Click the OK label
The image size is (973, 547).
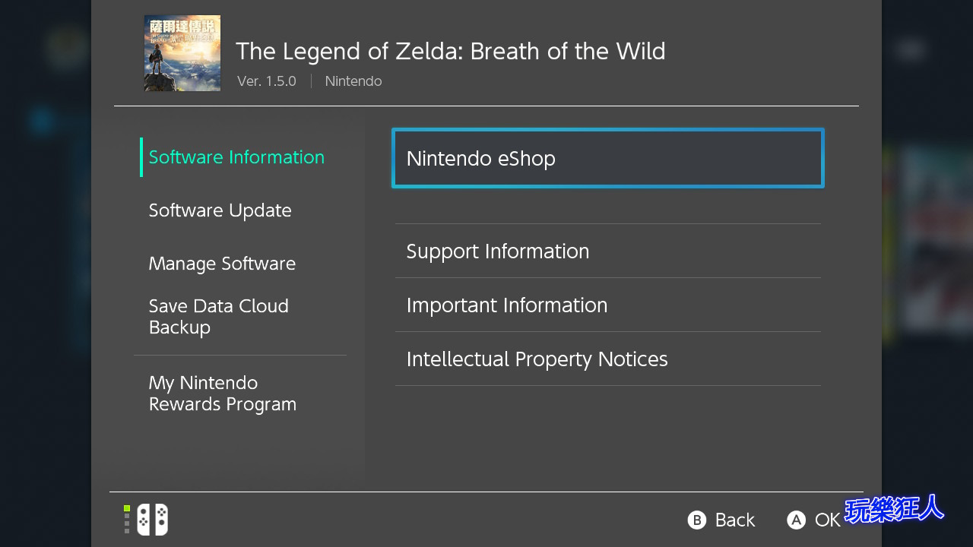click(x=828, y=520)
